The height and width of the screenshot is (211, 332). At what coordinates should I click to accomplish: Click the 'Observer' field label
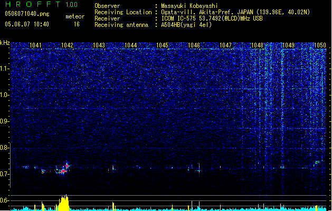point(107,6)
